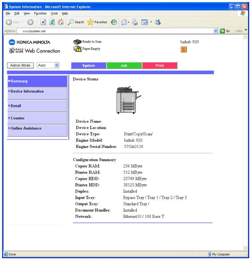The height and width of the screenshot is (259, 250).
Task: Open the Help menu
Action: tap(65, 13)
